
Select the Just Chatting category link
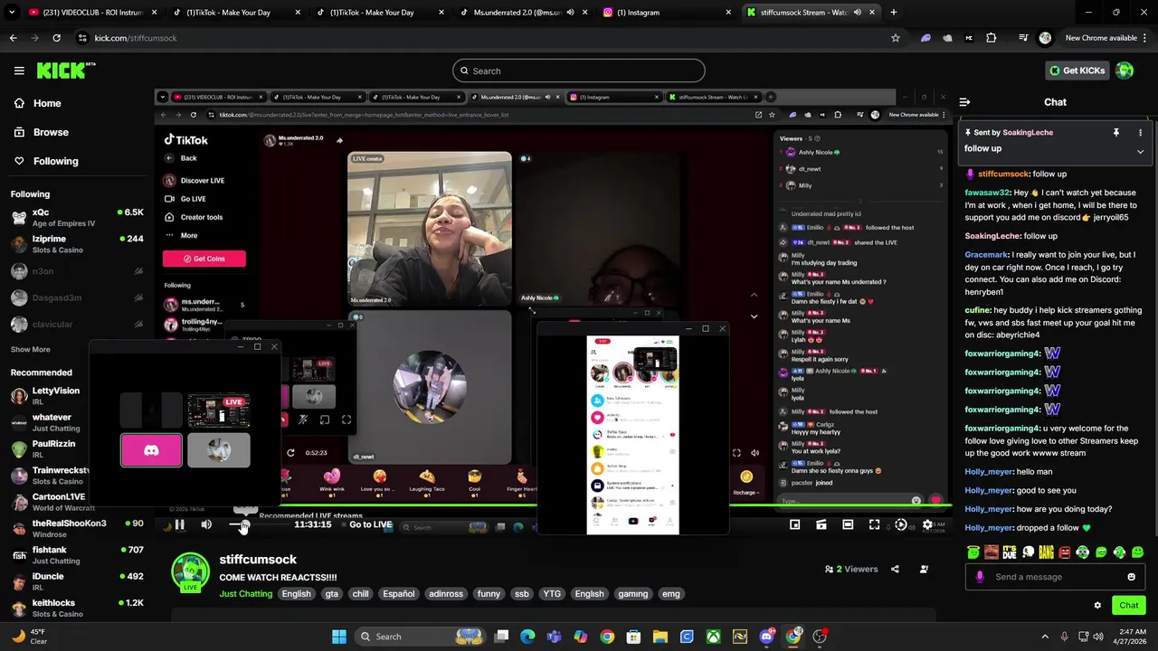[x=245, y=594]
